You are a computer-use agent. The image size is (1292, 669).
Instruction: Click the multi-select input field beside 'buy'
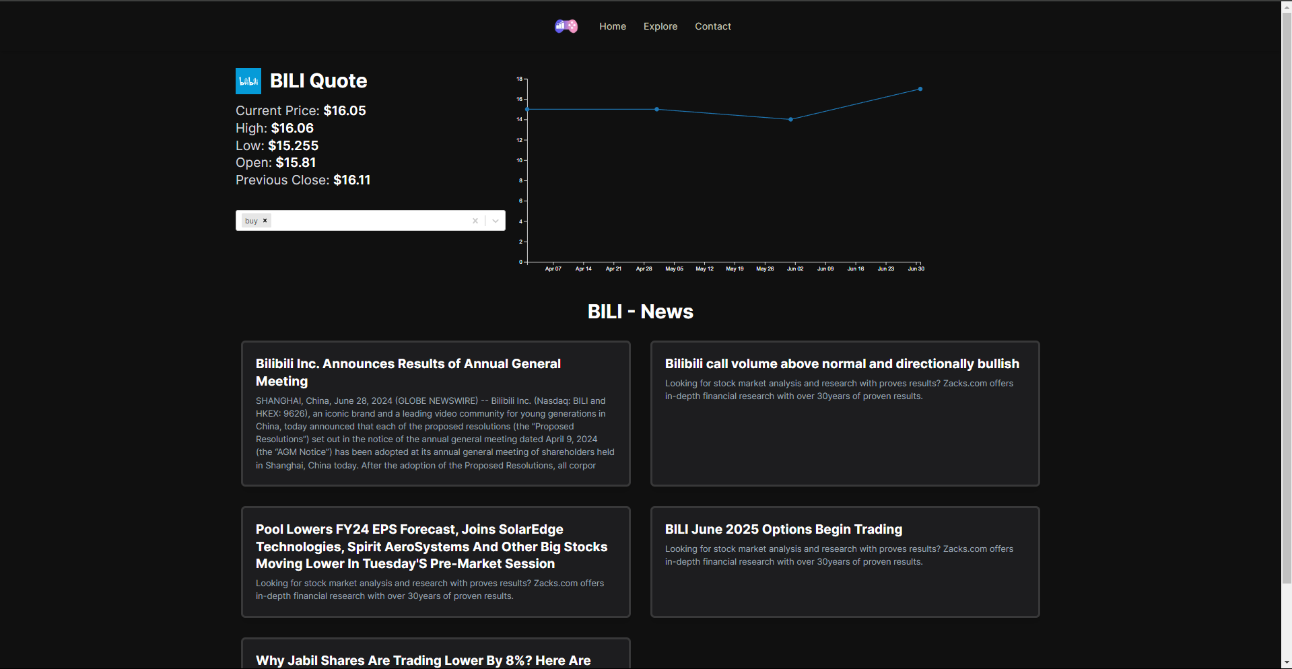click(x=369, y=221)
